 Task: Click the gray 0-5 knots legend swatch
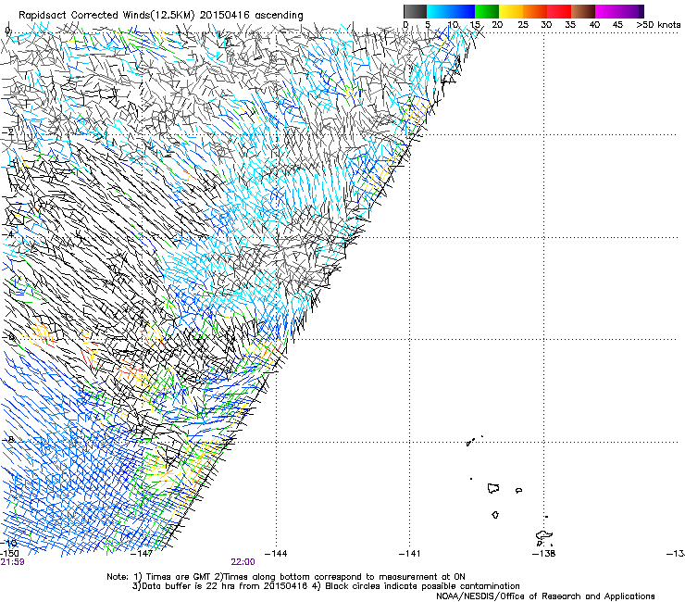415,11
